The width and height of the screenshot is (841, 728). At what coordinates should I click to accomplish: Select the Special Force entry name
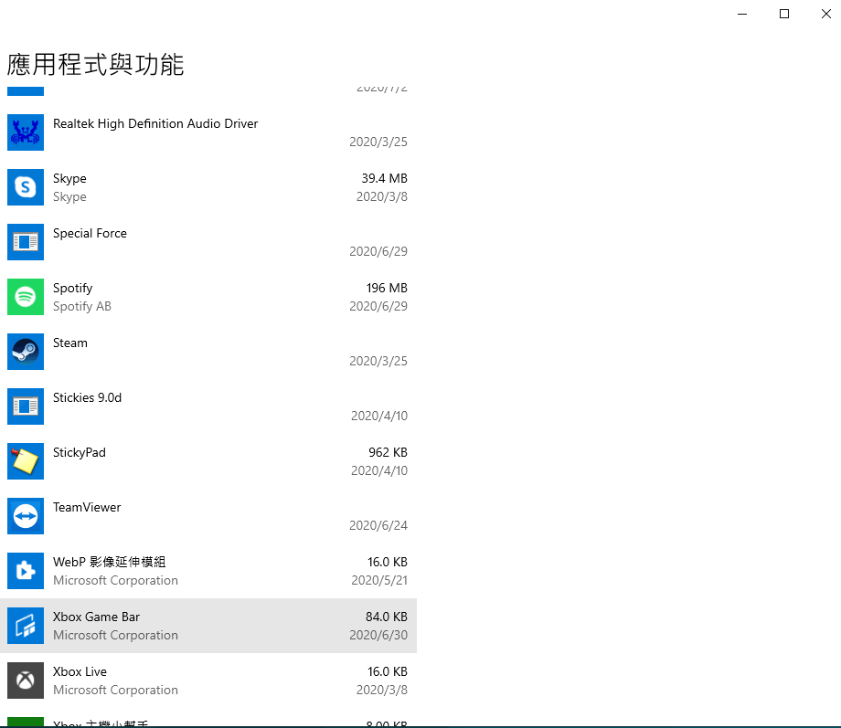90,233
